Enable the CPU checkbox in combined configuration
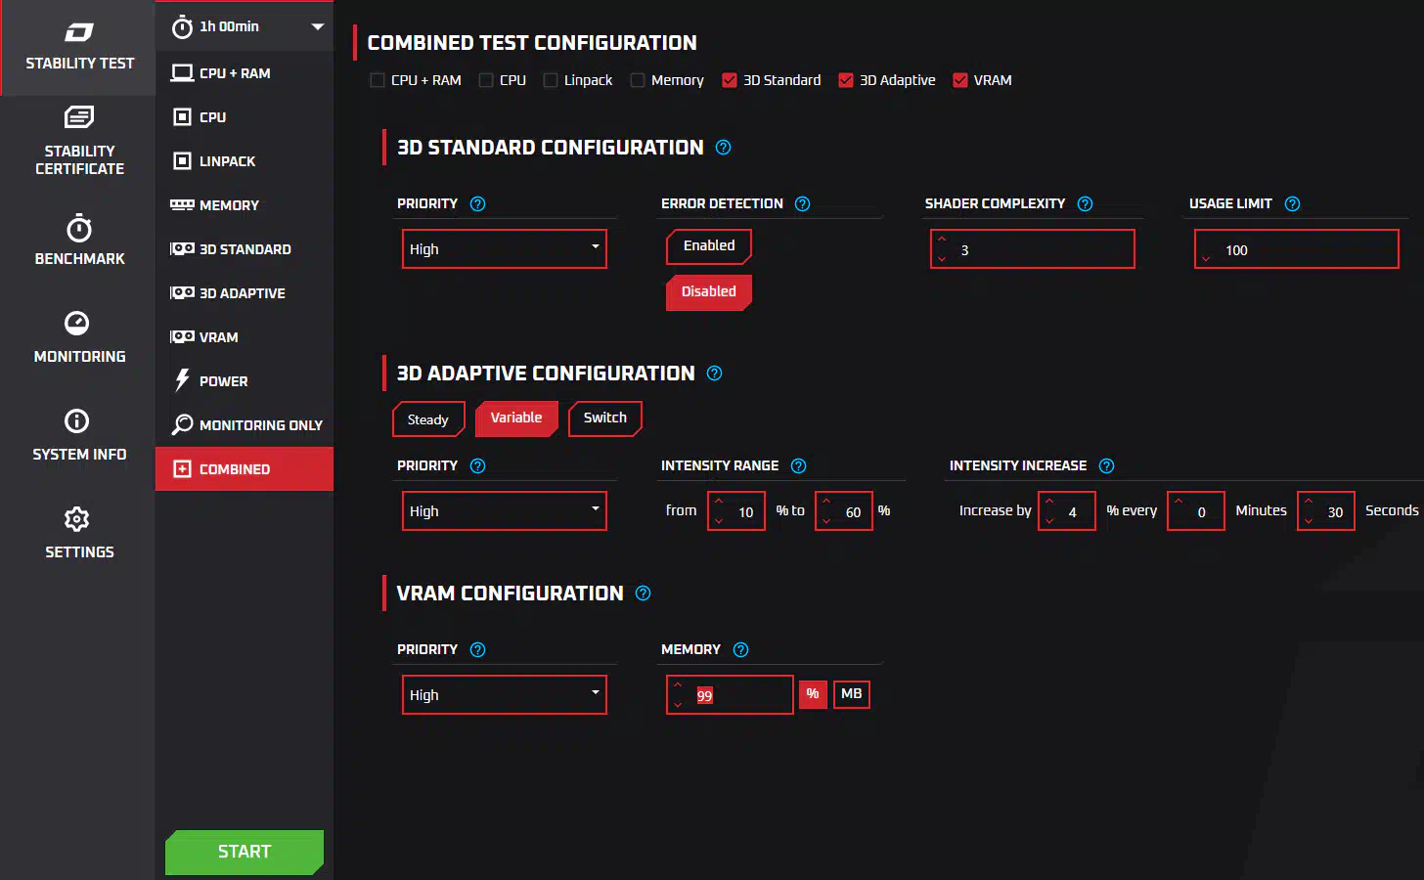1424x880 pixels. 486,80
